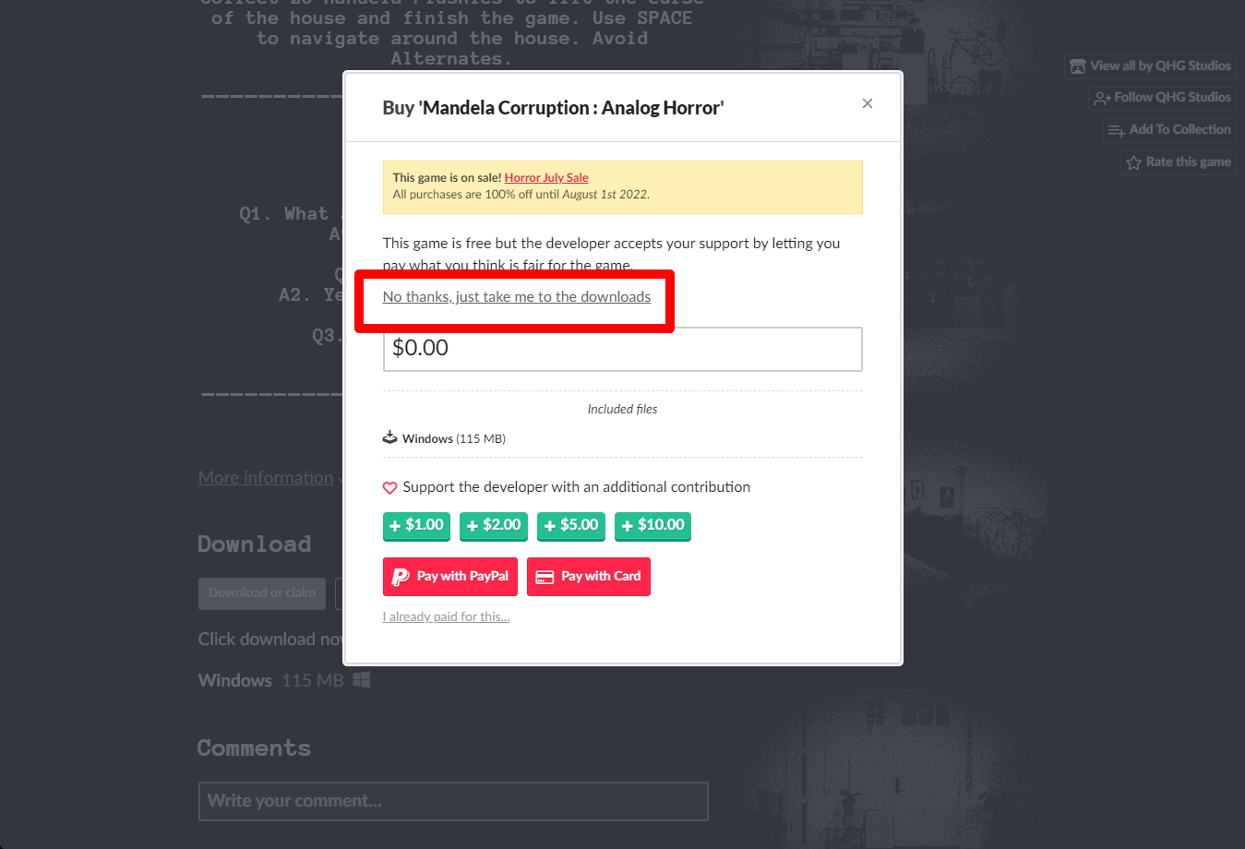Click the heart icon beside Support the developer

389,487
